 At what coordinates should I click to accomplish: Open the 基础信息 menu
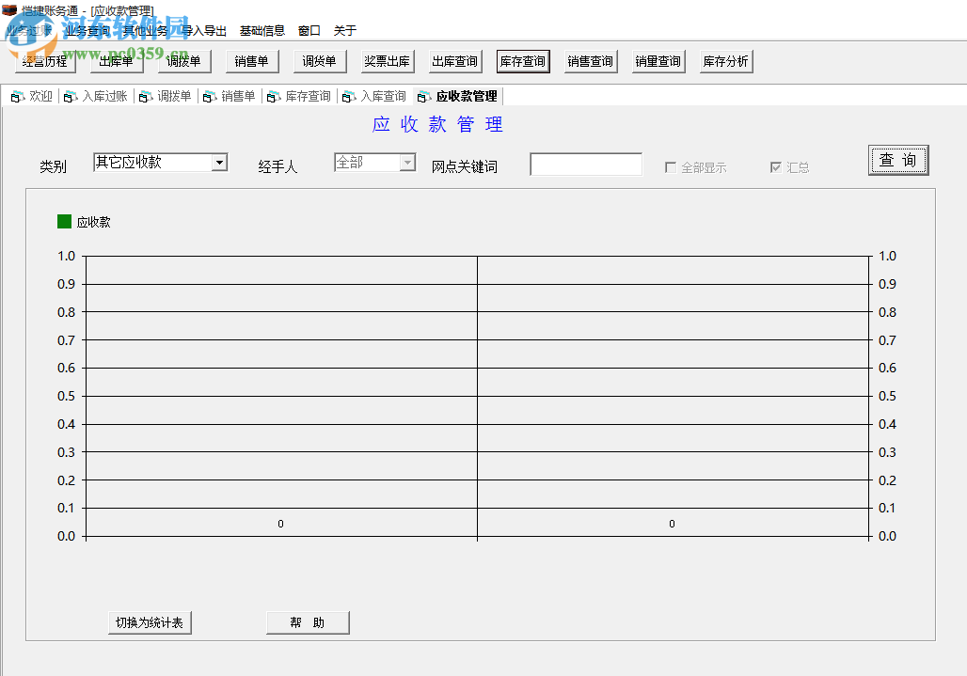262,31
